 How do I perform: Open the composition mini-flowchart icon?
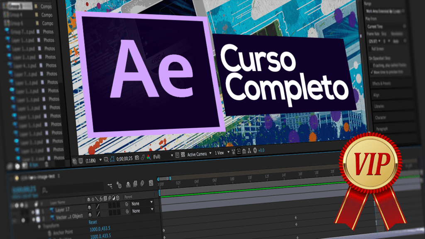tap(110, 186)
